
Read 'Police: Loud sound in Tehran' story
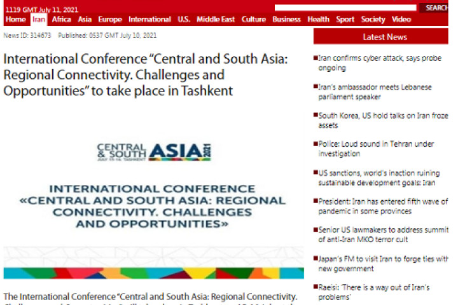pos(376,149)
